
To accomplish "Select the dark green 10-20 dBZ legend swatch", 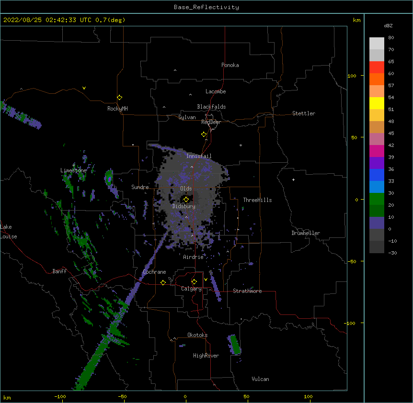I will coord(377,211).
